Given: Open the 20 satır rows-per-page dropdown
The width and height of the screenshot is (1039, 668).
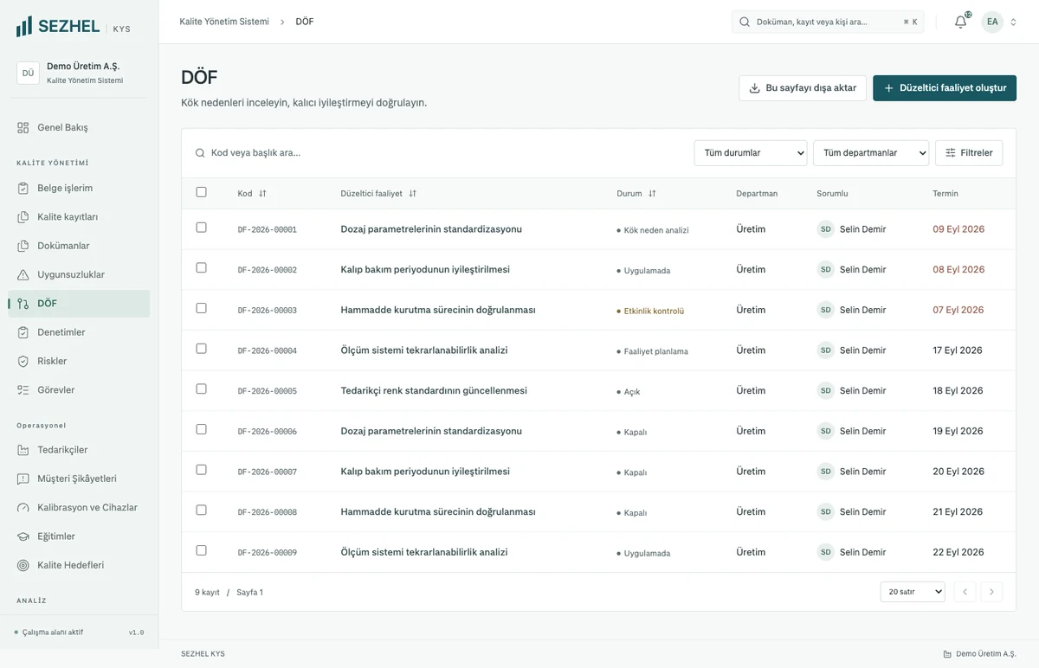Looking at the screenshot, I should [913, 592].
